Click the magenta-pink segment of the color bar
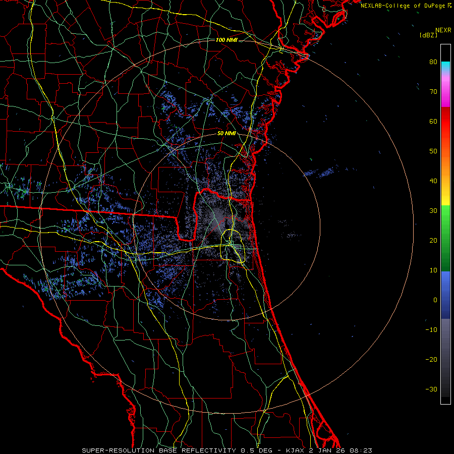Screen dimensions: 454x454 tap(445, 90)
